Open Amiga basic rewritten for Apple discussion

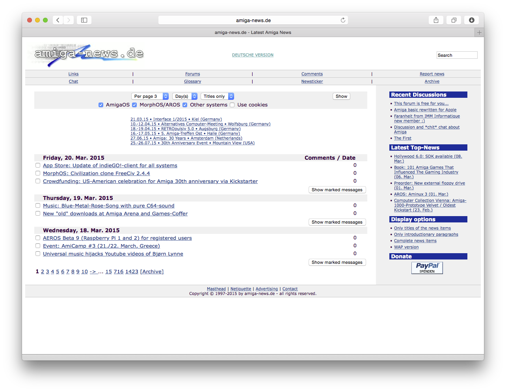(425, 110)
